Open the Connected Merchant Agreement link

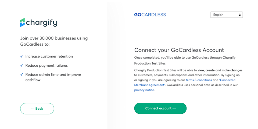(185, 83)
